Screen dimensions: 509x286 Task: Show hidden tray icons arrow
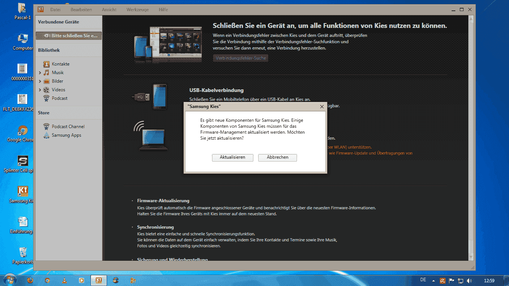434,281
